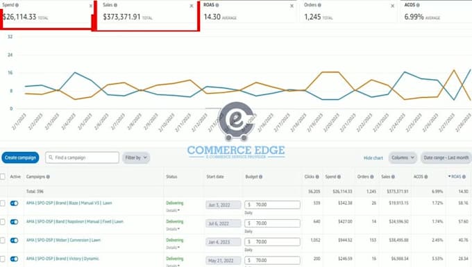The width and height of the screenshot is (472, 267).
Task: Click the info icon in Budget column header
Action: 261,177
